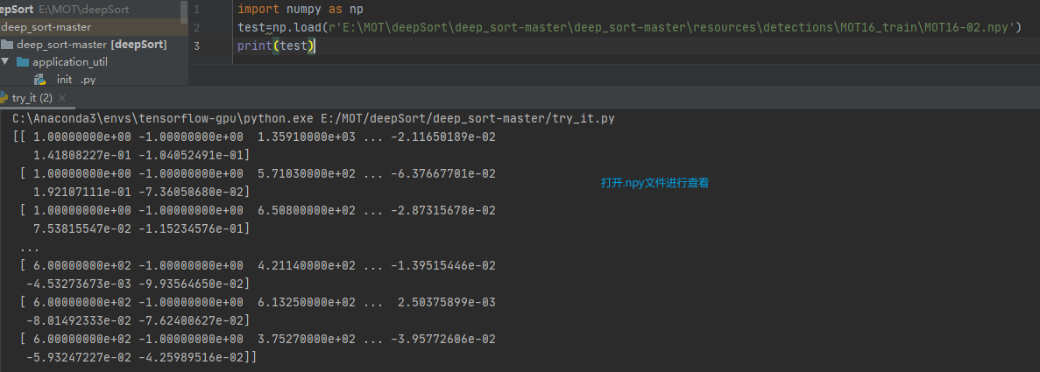This screenshot has height=372, width=1040.
Task: Click the __init__.py Python file icon
Action: [x=39, y=80]
